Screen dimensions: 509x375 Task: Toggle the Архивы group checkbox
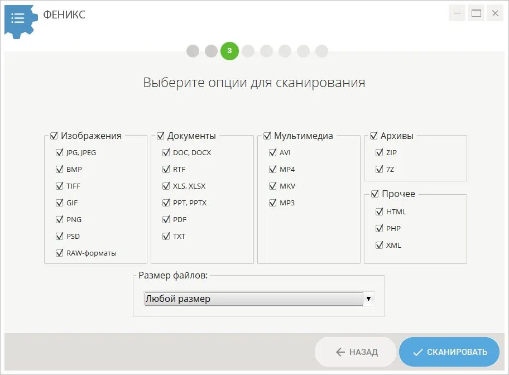(373, 136)
